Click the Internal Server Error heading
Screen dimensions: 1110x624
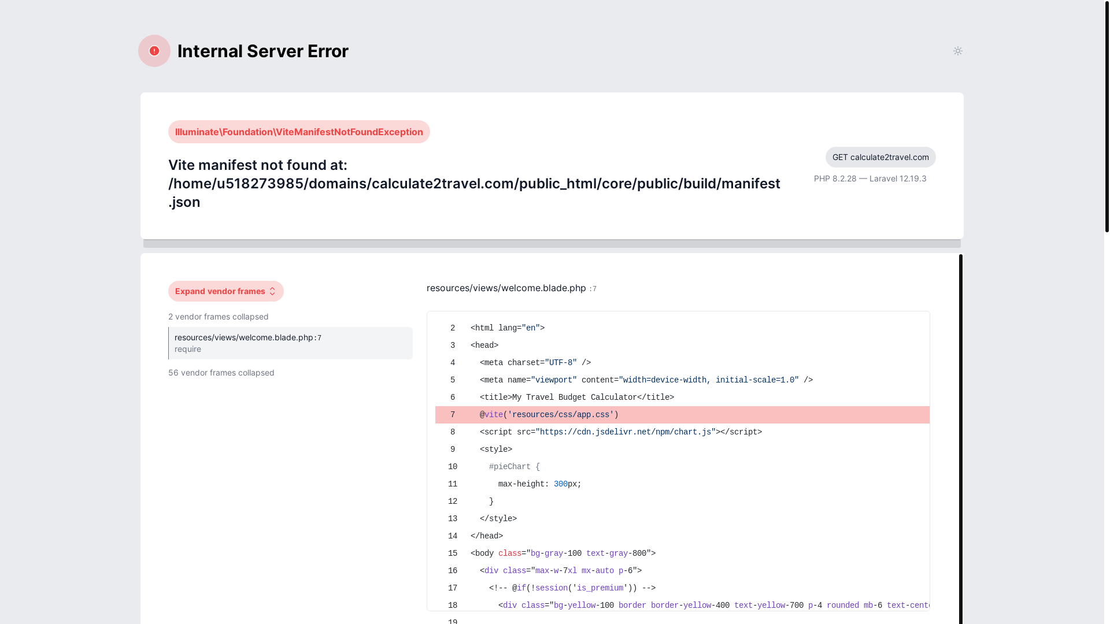(263, 51)
